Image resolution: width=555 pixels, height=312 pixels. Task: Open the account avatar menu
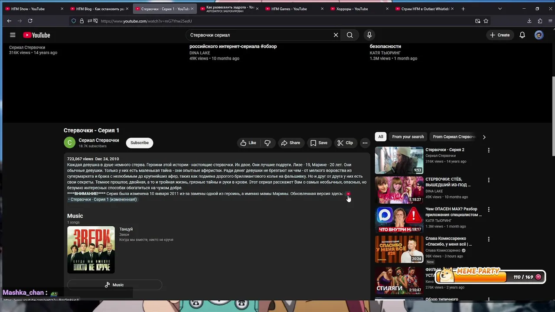click(x=539, y=35)
